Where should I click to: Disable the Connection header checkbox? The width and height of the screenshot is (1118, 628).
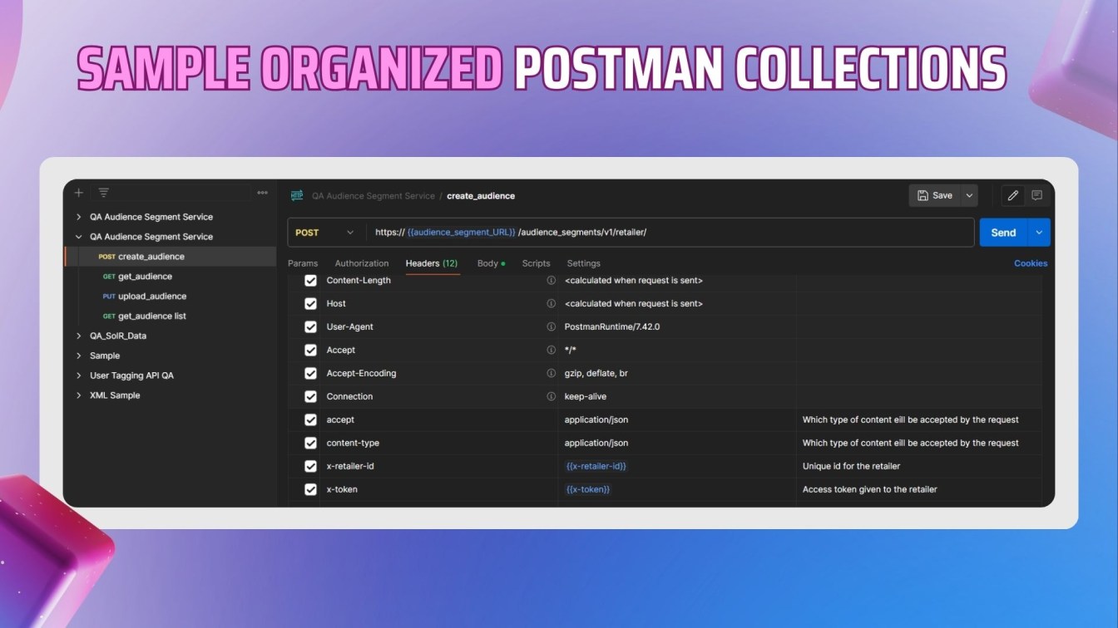point(310,397)
